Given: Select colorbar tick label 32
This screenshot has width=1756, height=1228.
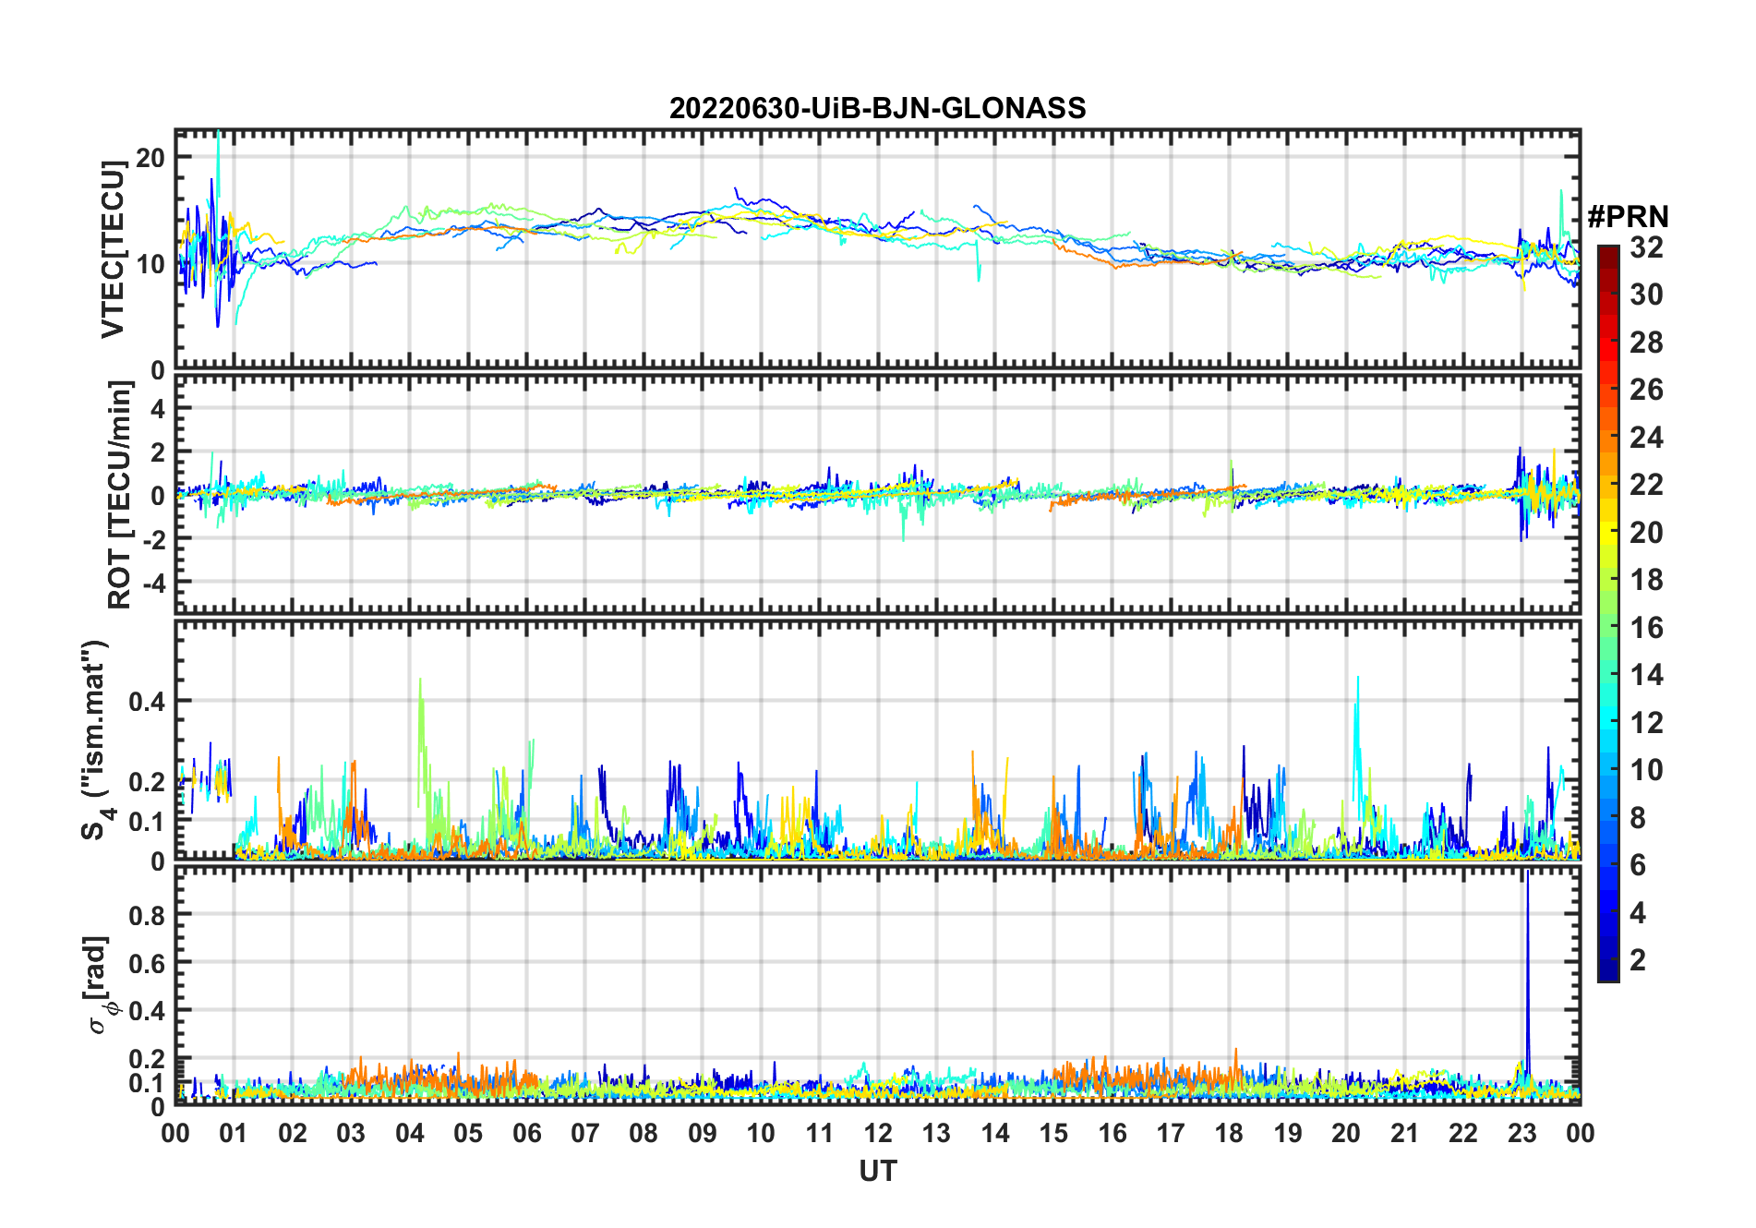Looking at the screenshot, I should (x=1646, y=247).
